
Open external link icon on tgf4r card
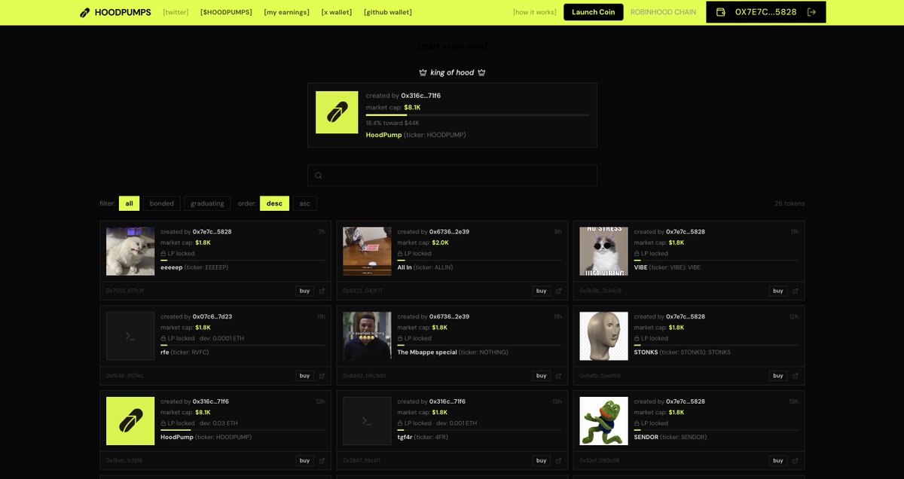pos(558,461)
